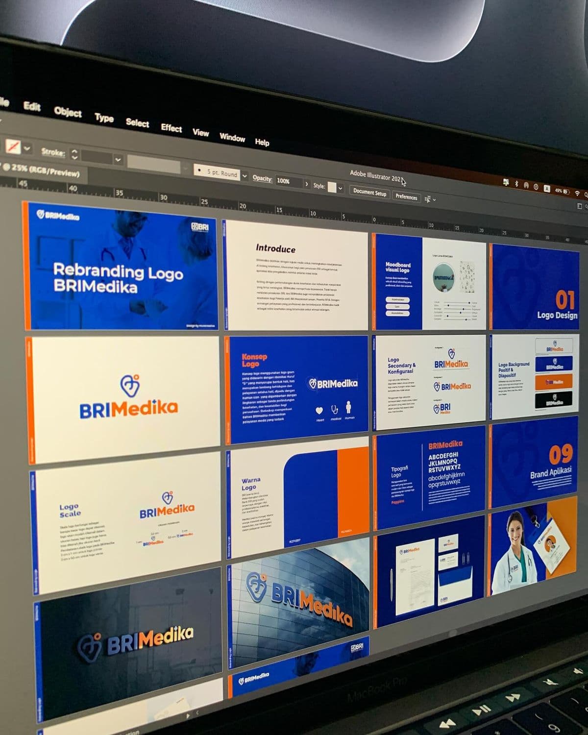The width and height of the screenshot is (588, 735).
Task: Open the Window menu
Action: (232, 138)
